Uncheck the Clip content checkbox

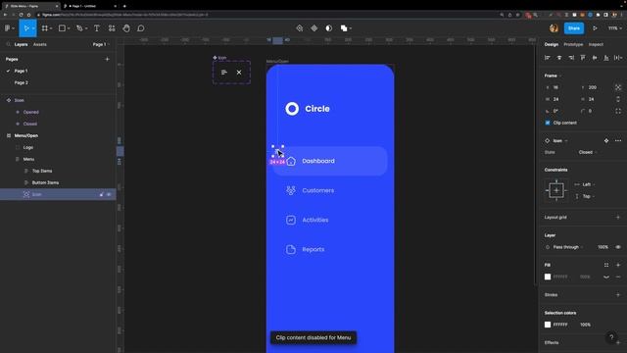point(548,123)
